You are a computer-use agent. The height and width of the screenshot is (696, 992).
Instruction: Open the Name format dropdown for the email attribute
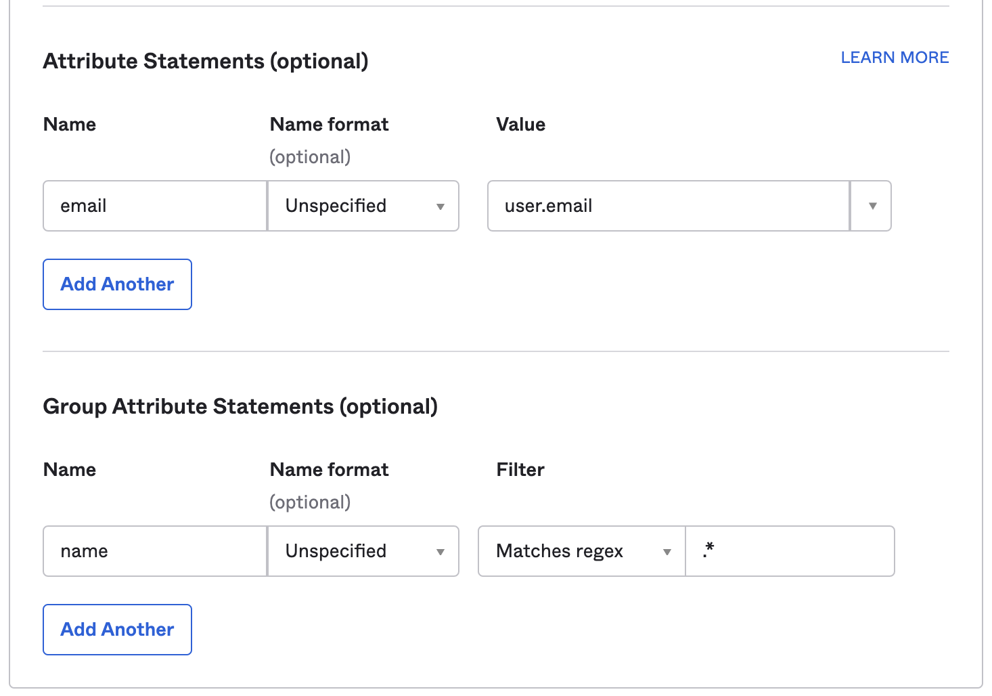coord(363,206)
